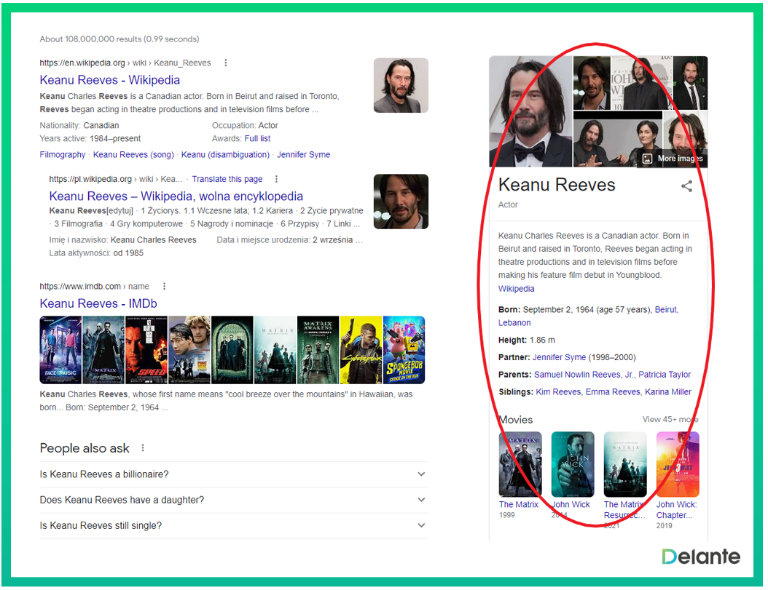768x590 pixels.
Task: Open the partner link Jennifer Syme in the knowledge panel
Action: tap(559, 357)
